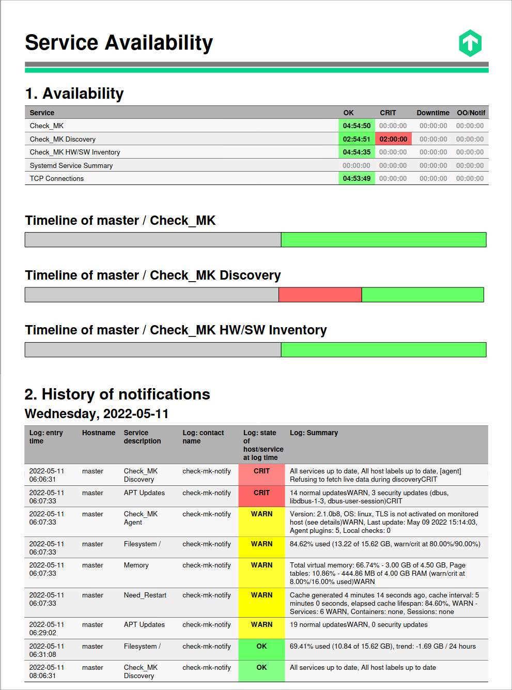Click the Log: Summary column header
Viewport: 512px width, 690px height.
314,433
